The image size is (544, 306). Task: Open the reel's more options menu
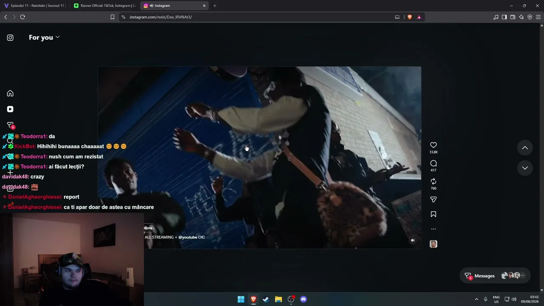[x=433, y=229]
